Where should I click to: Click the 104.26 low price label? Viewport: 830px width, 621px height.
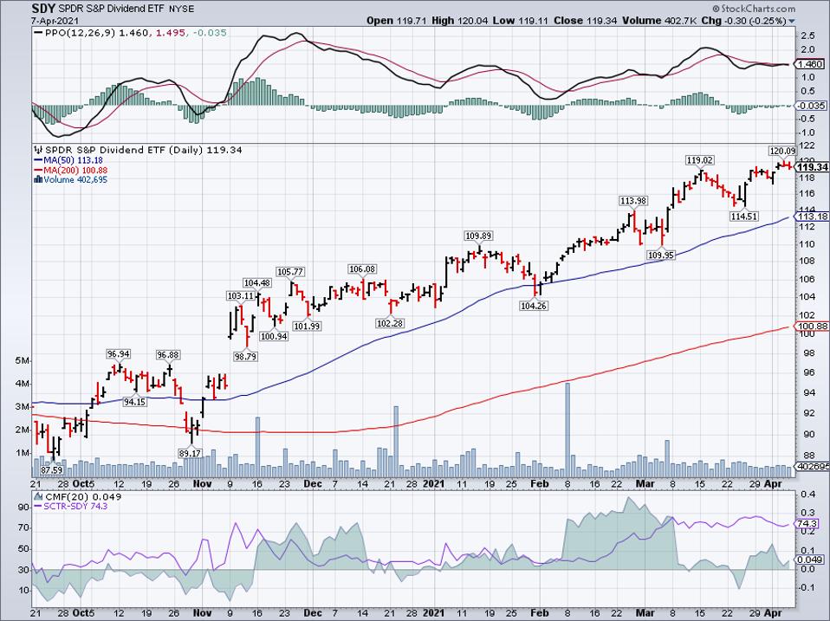point(534,306)
